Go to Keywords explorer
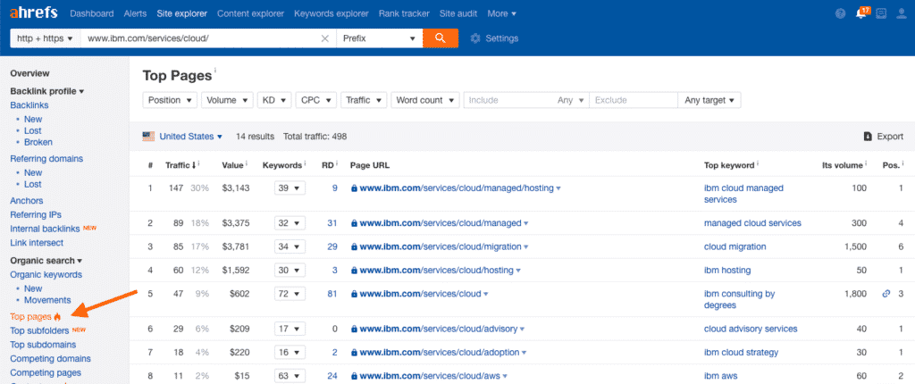Image resolution: width=915 pixels, height=384 pixels. (x=332, y=13)
